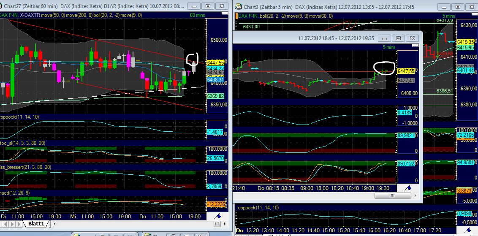
Task: Click left arrow of Chart27 horizontal scrollbar
Action: pyautogui.click(x=55, y=224)
